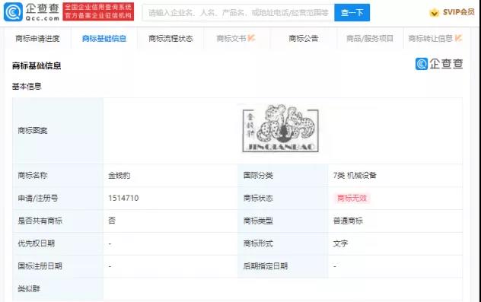The image size is (481, 302).
Task: Click the 基本信息 subsection heading
Action: 27,87
